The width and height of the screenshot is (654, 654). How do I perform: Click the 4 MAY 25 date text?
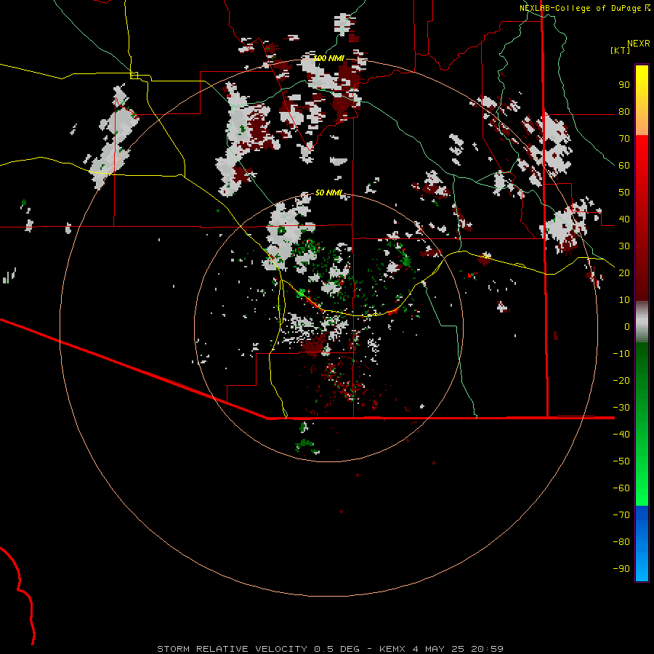(x=438, y=649)
